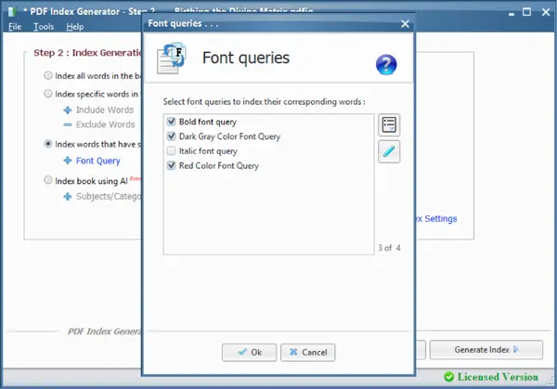Click the Italic font query label

[208, 151]
